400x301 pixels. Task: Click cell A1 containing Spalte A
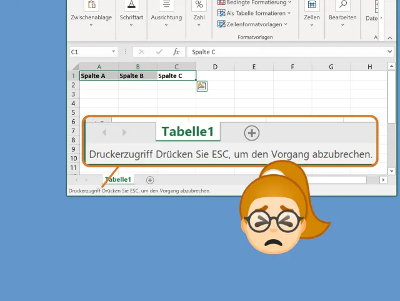click(x=99, y=76)
